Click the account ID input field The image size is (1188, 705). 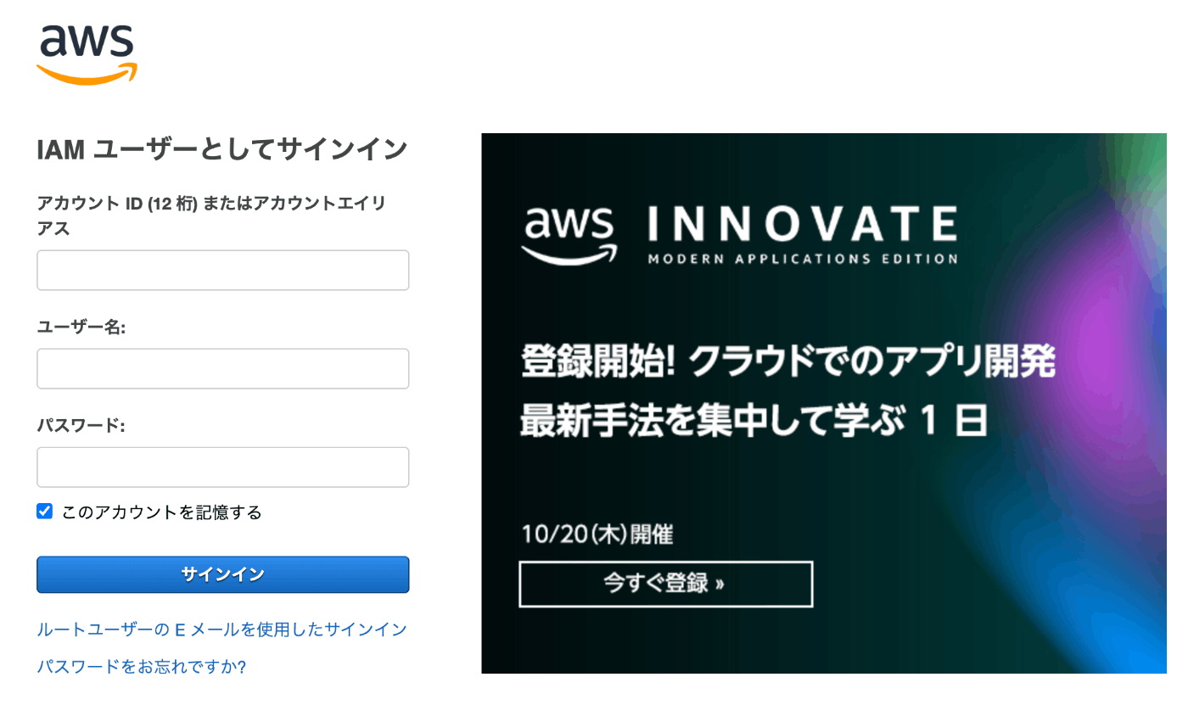pos(222,270)
